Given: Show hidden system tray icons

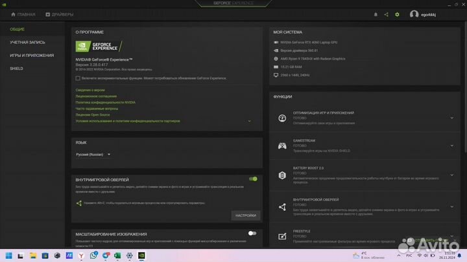Looking at the screenshot, I should tap(398, 256).
